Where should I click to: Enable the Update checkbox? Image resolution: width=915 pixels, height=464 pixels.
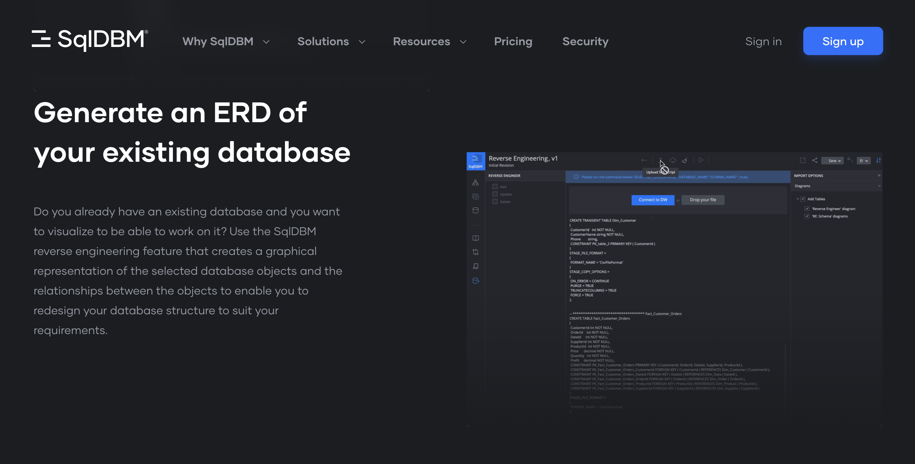coord(495,194)
